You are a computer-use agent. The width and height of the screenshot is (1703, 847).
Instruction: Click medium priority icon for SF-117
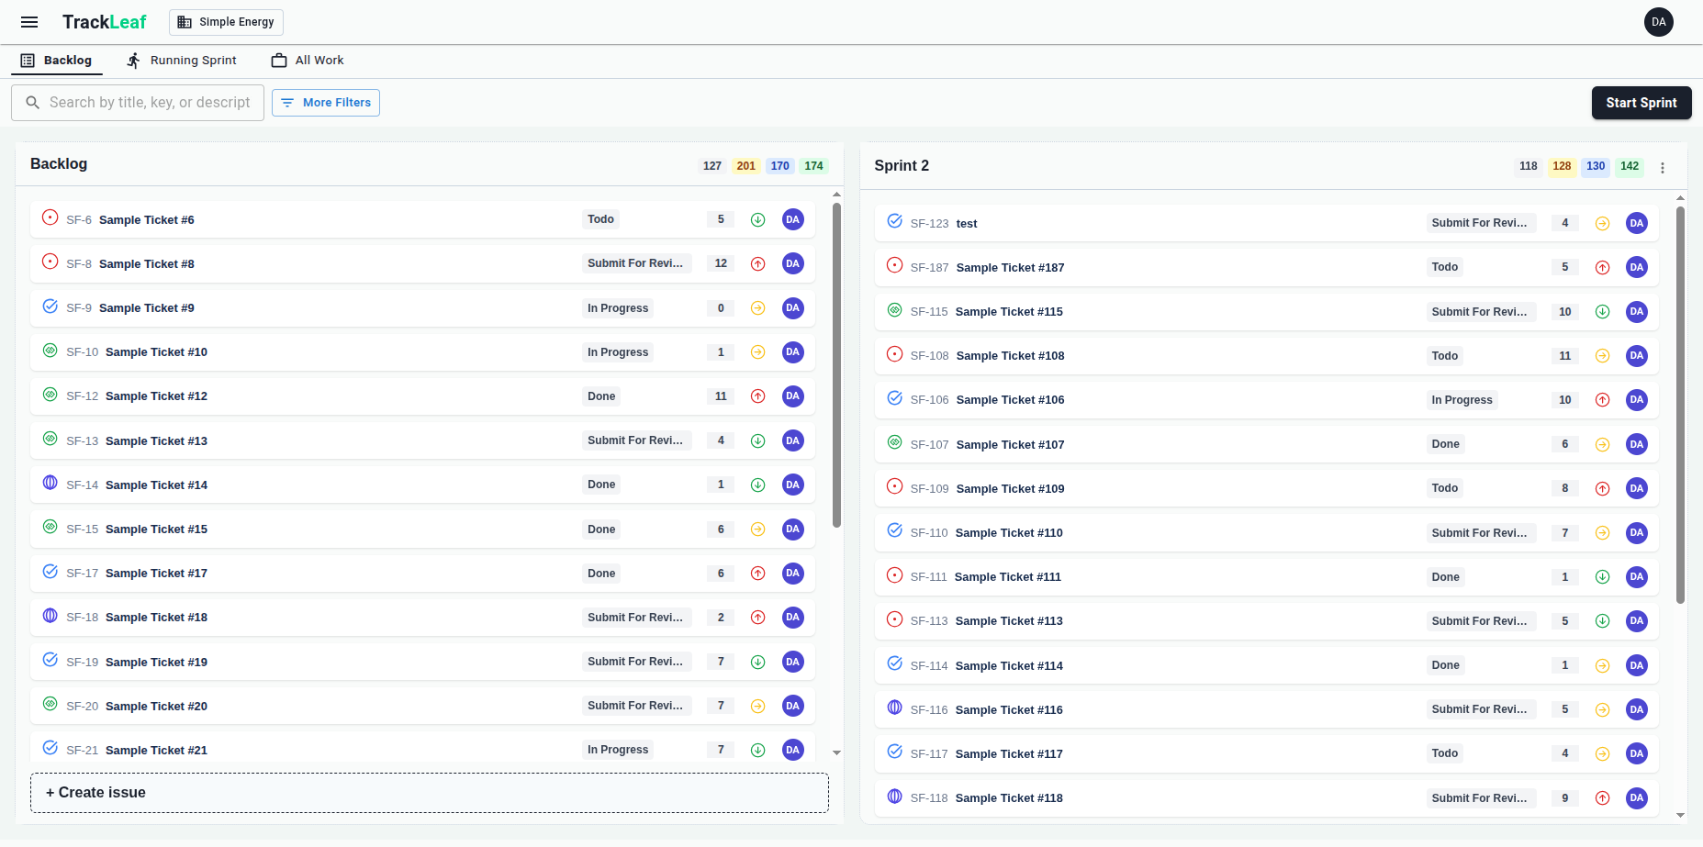[1602, 753]
